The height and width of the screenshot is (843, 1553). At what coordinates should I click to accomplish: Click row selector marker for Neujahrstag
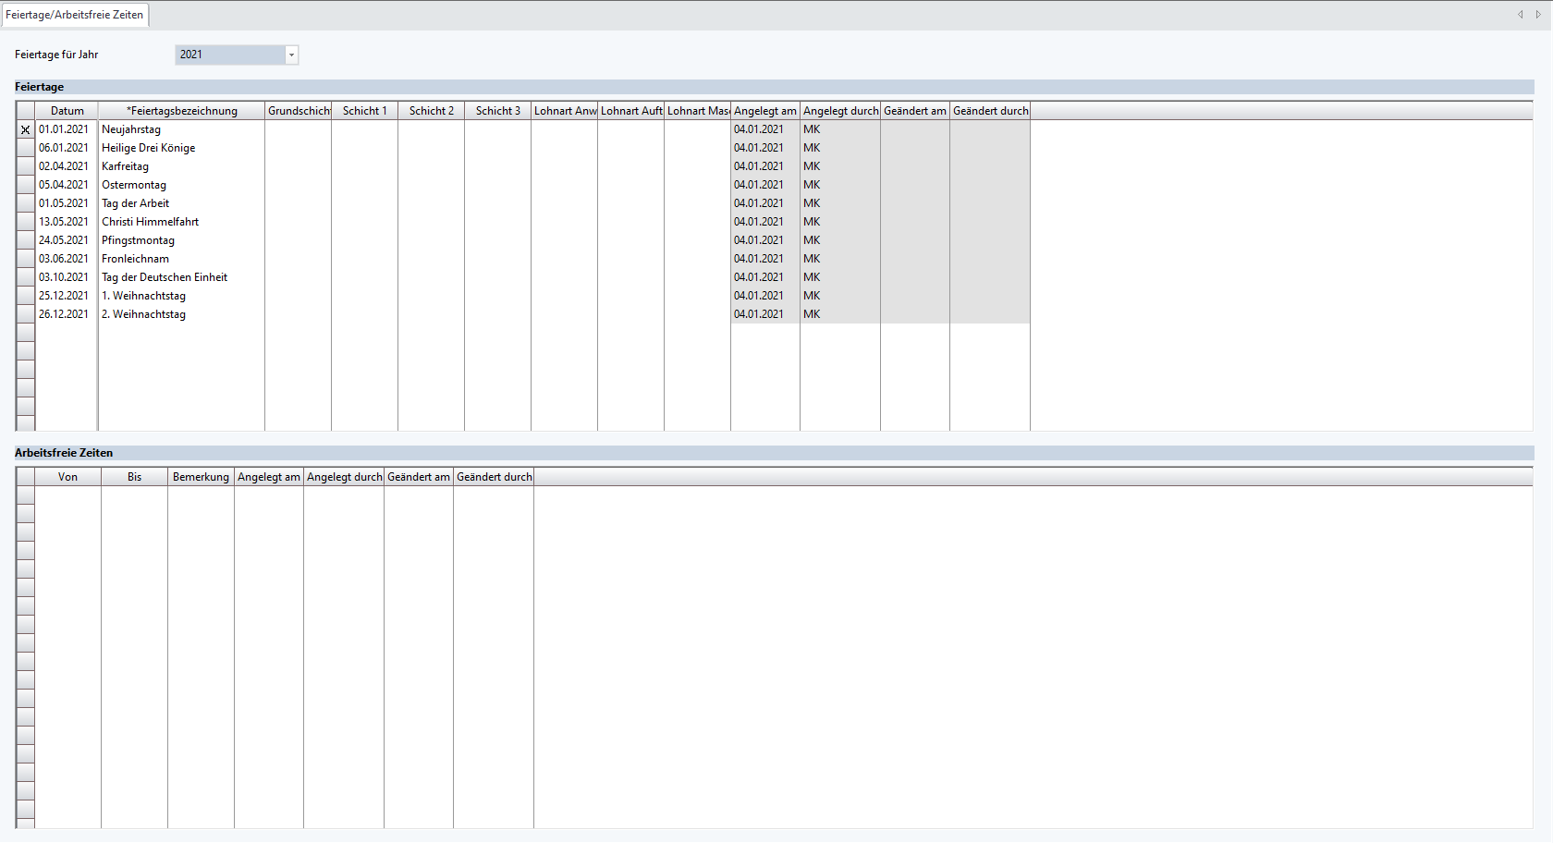click(x=26, y=130)
